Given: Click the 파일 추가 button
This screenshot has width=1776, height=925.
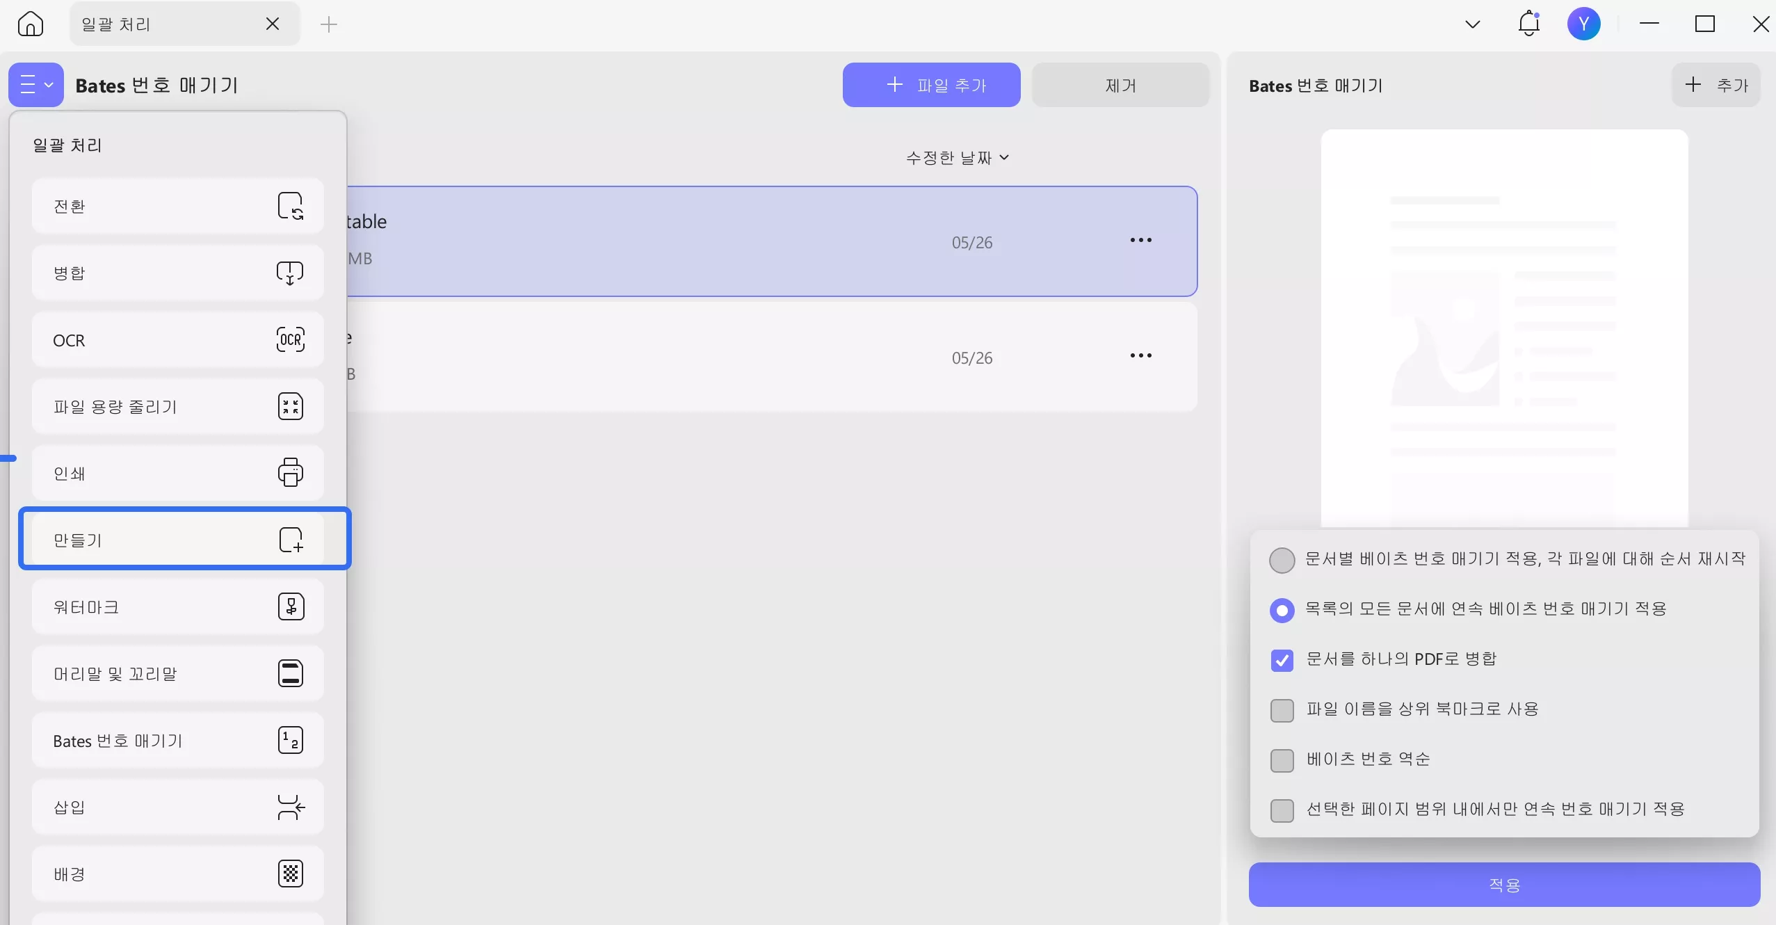Looking at the screenshot, I should [x=931, y=85].
